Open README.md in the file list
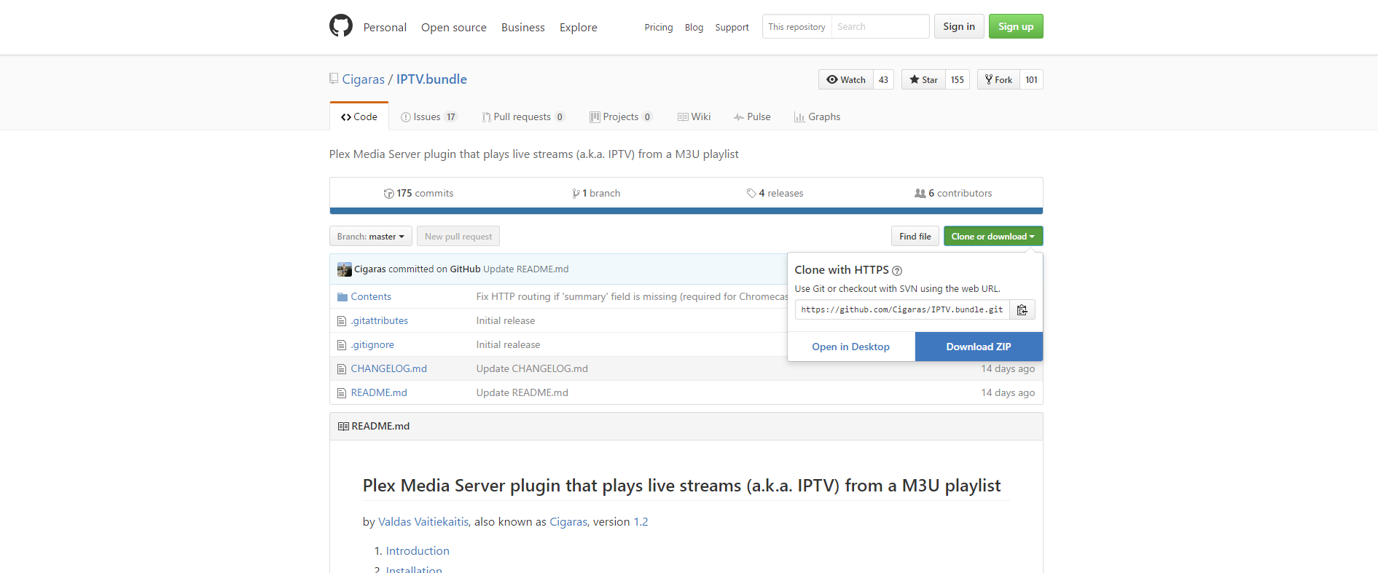 coord(379,393)
